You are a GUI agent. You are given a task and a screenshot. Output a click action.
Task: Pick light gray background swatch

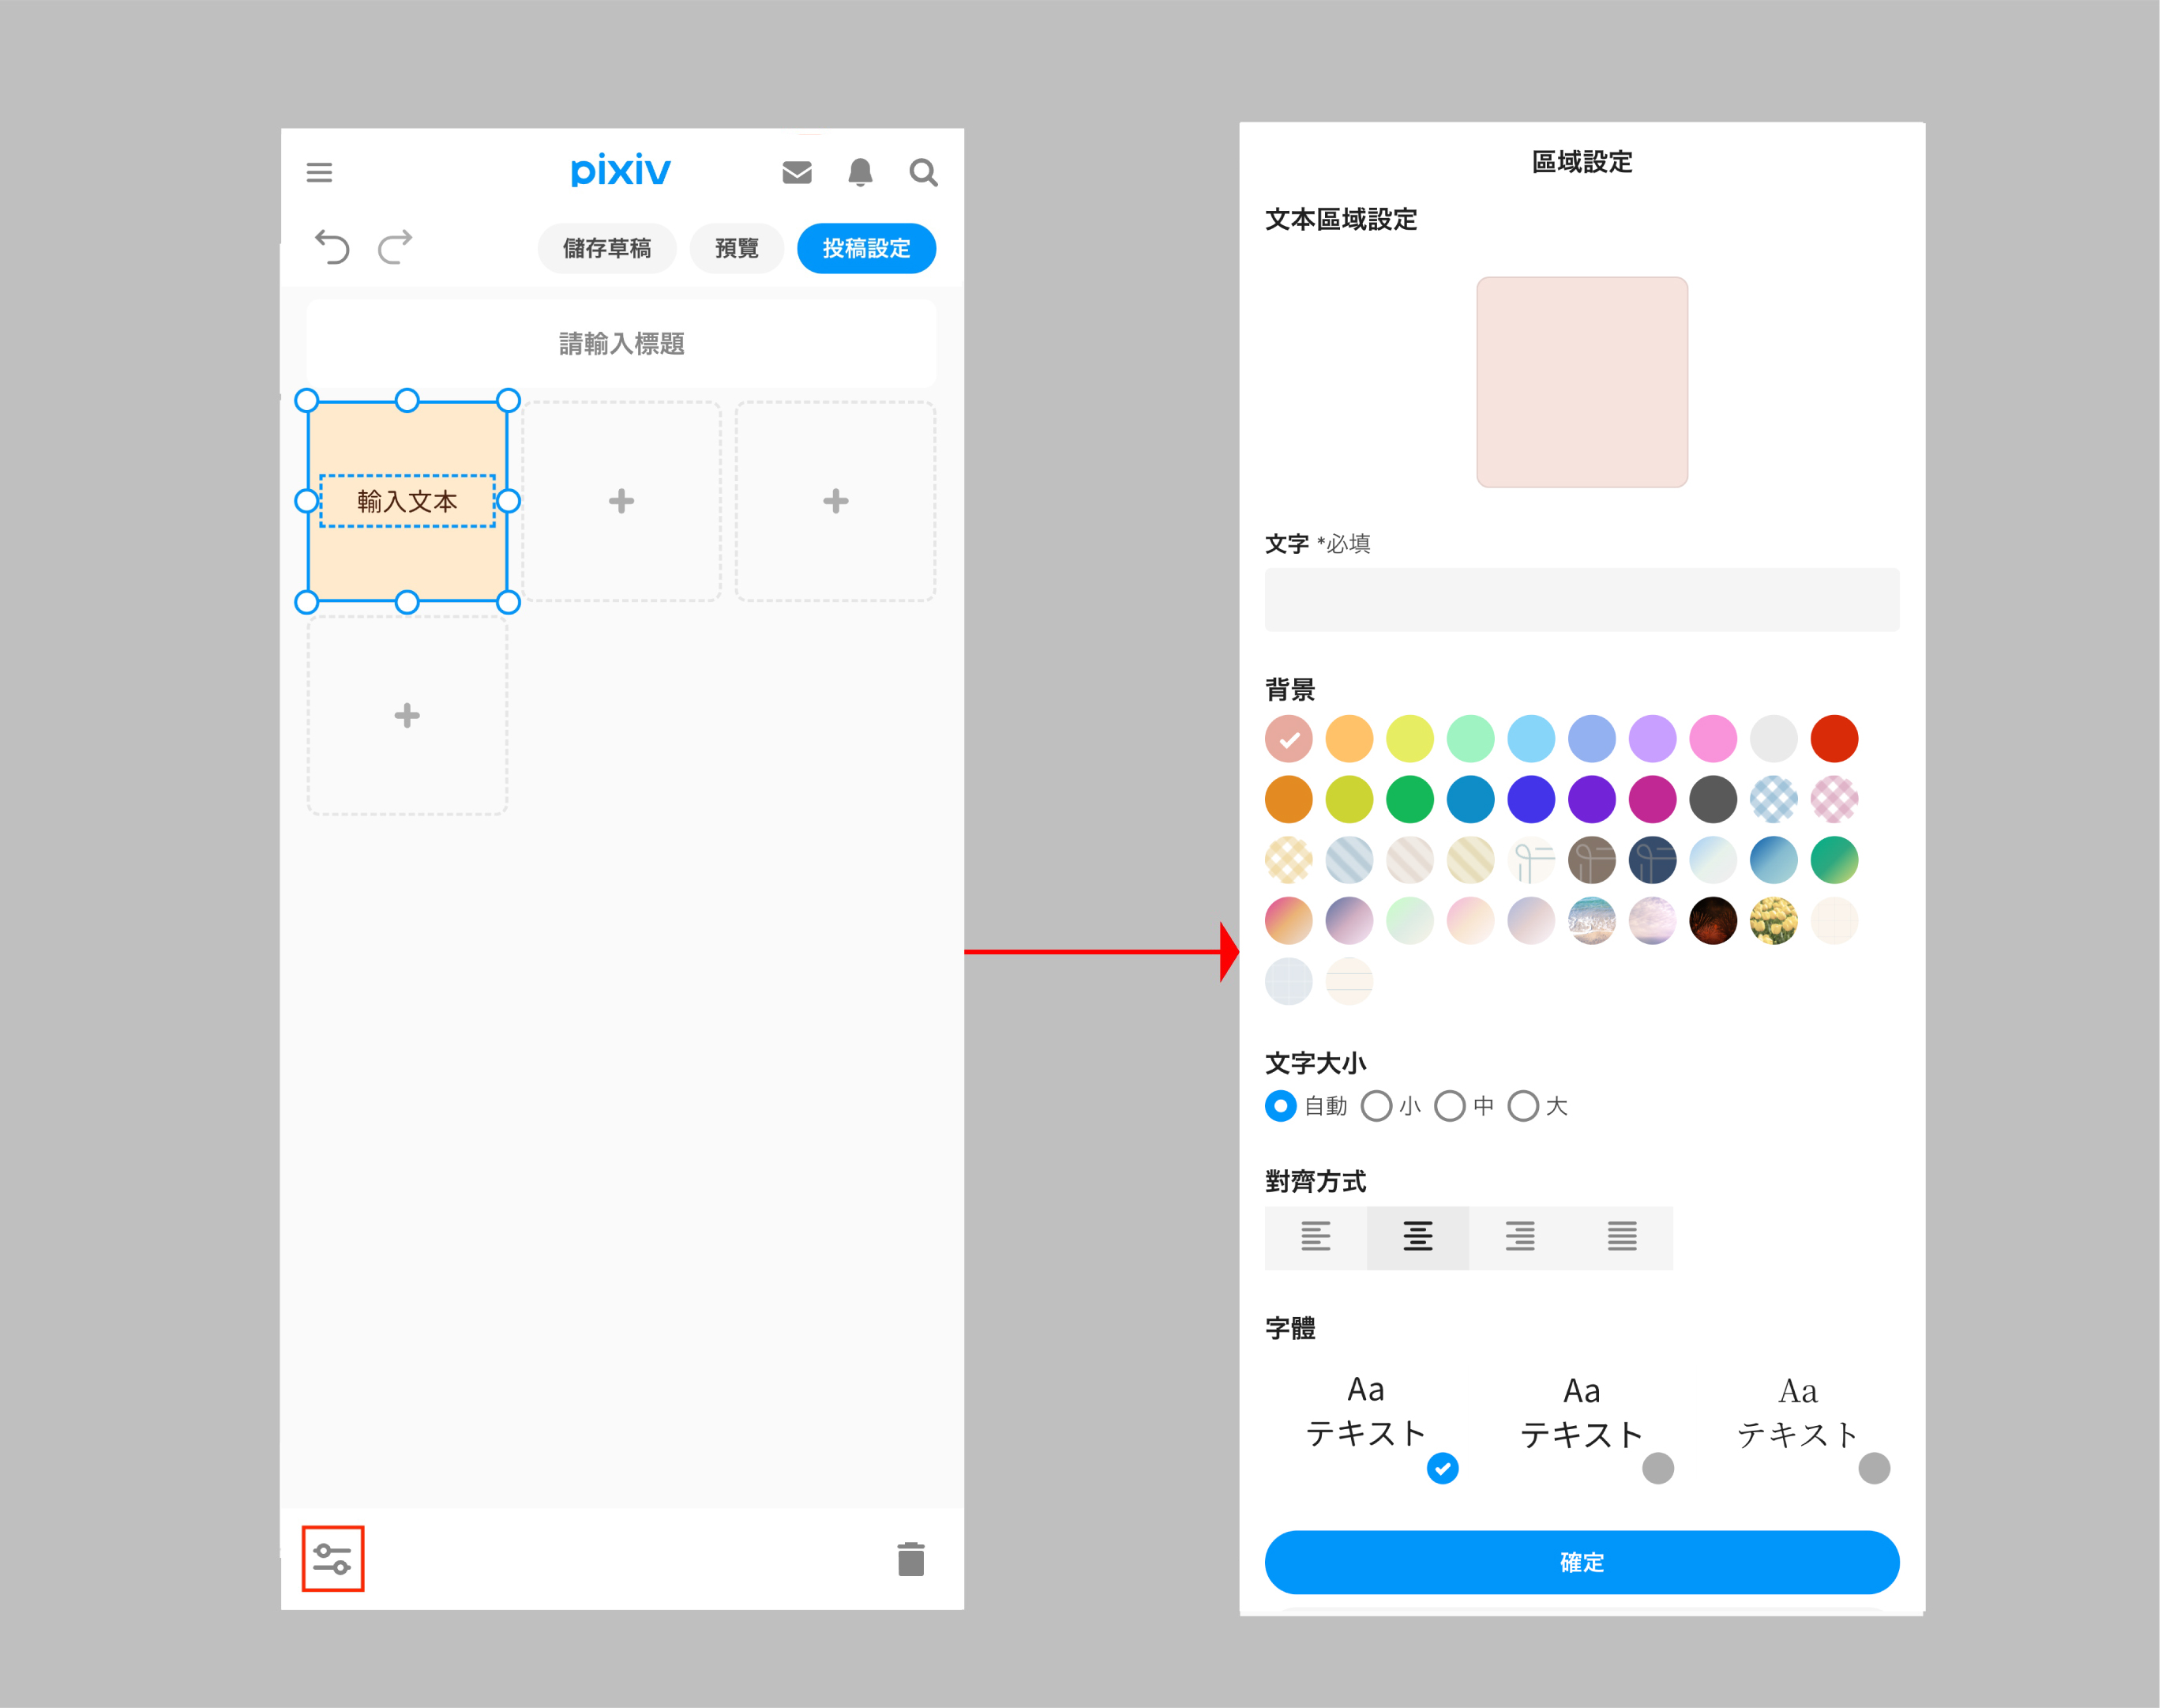pos(1774,739)
